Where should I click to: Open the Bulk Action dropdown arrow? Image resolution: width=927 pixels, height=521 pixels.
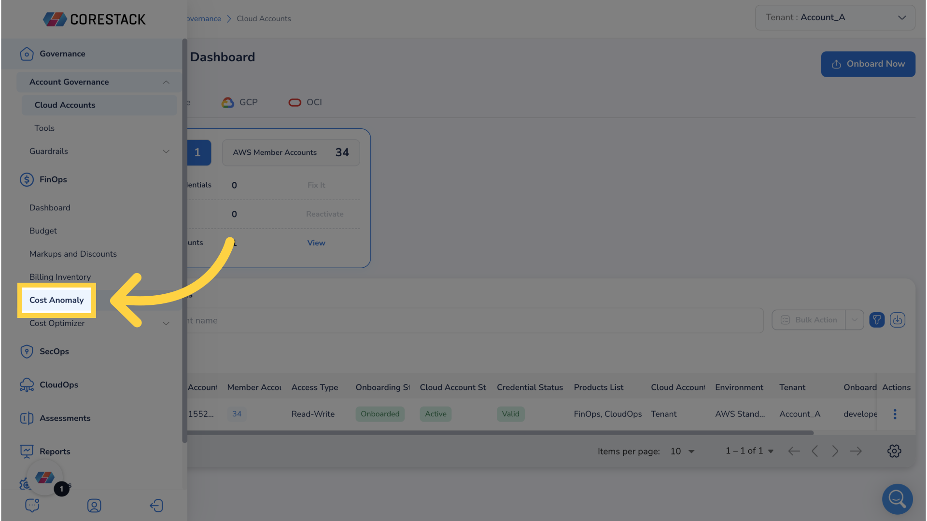click(854, 320)
